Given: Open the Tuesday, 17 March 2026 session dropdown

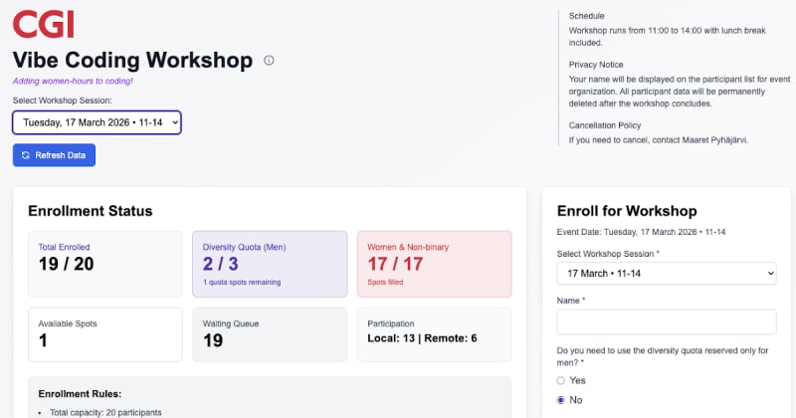Looking at the screenshot, I should (x=97, y=122).
